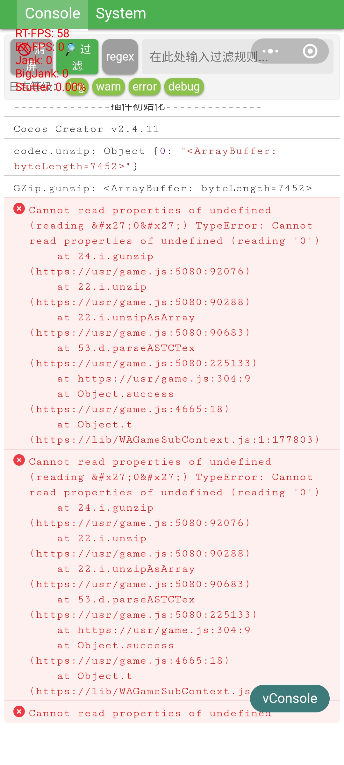The height and width of the screenshot is (765, 344).
Task: Select the Cocos Creator v2.4.11 log line
Action: pos(86,129)
